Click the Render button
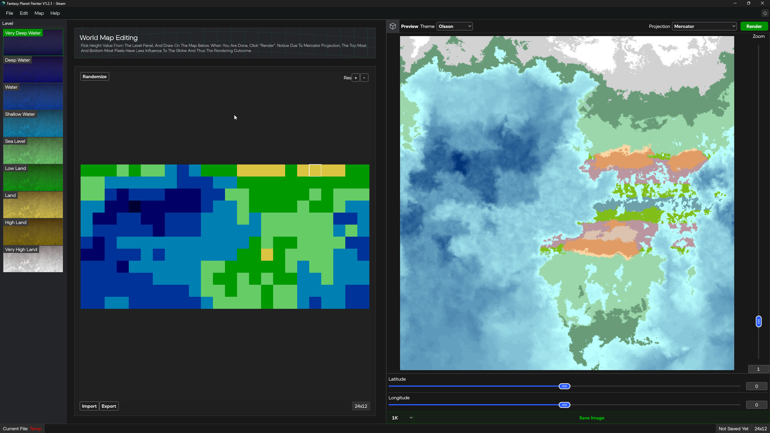The width and height of the screenshot is (770, 433). click(x=754, y=26)
